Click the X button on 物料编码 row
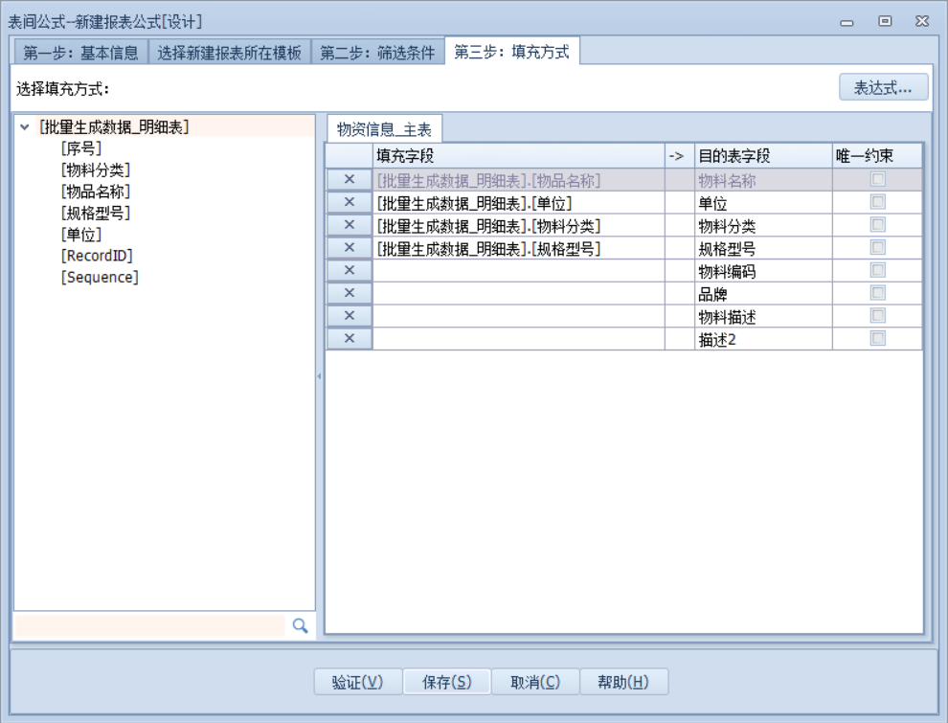This screenshot has width=948, height=723. tap(350, 271)
